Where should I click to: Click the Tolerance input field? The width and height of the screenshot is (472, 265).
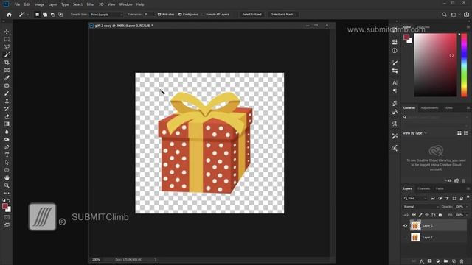148,15
